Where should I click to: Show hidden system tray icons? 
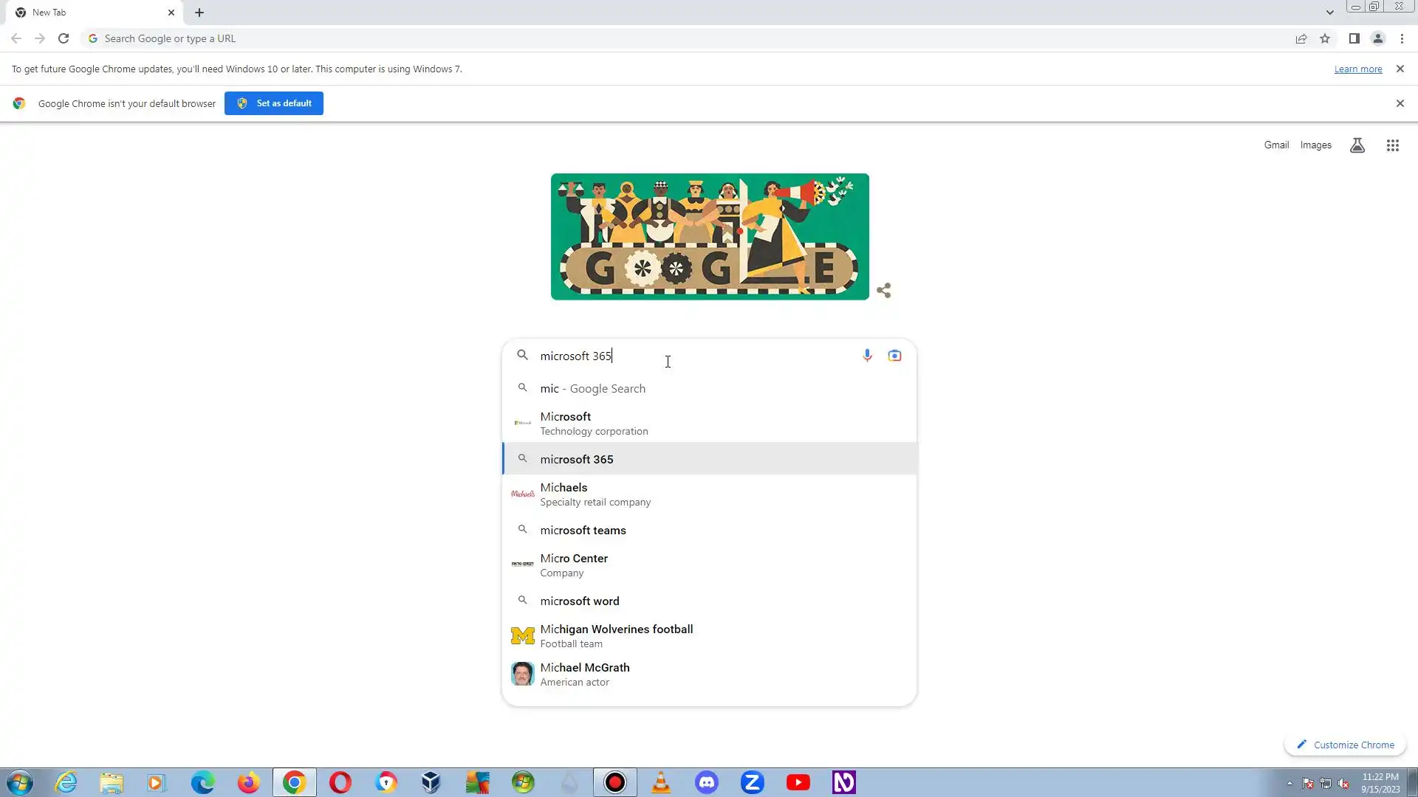[x=1289, y=783]
